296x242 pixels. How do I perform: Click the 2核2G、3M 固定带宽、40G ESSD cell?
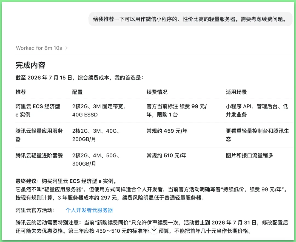pyautogui.click(x=99, y=110)
